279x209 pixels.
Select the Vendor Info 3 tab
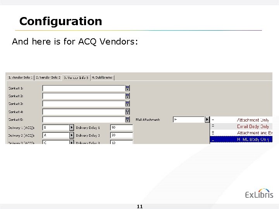tap(76, 77)
